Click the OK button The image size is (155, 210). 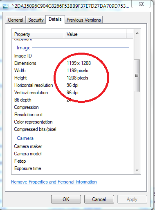point(66,199)
